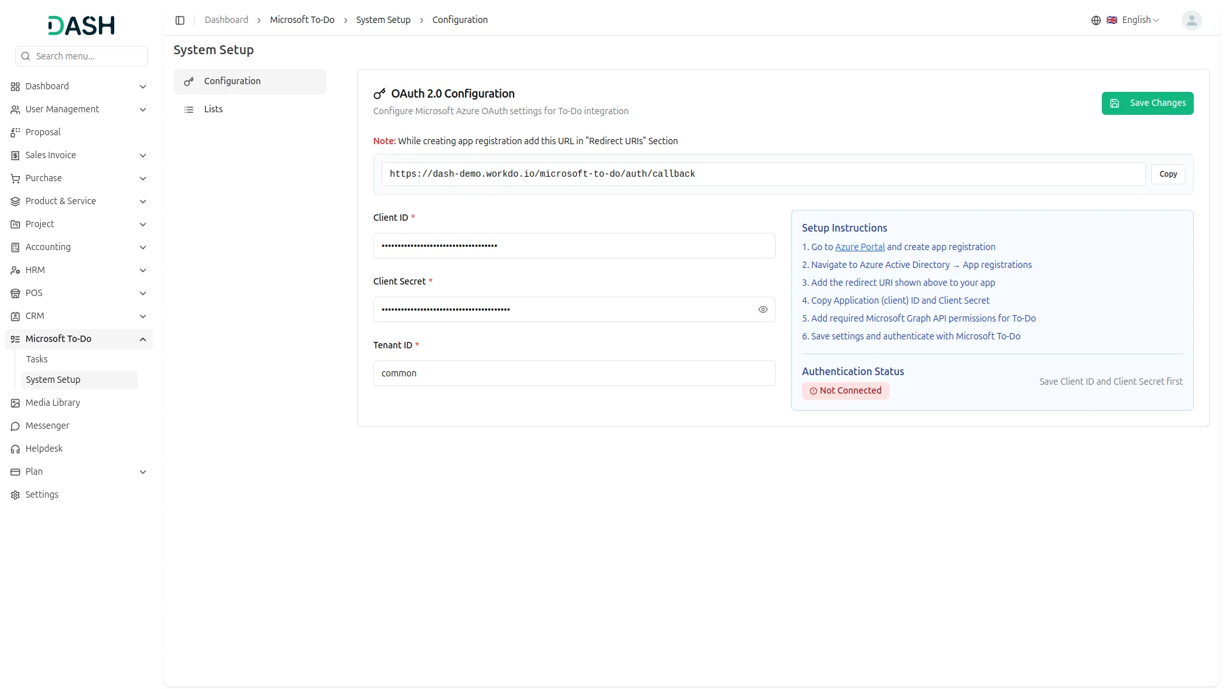
Task: Click the globe language icon
Action: pyautogui.click(x=1096, y=20)
